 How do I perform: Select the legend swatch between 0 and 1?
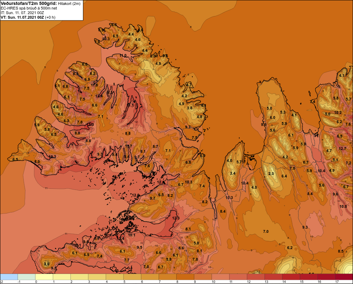click(44, 277)
